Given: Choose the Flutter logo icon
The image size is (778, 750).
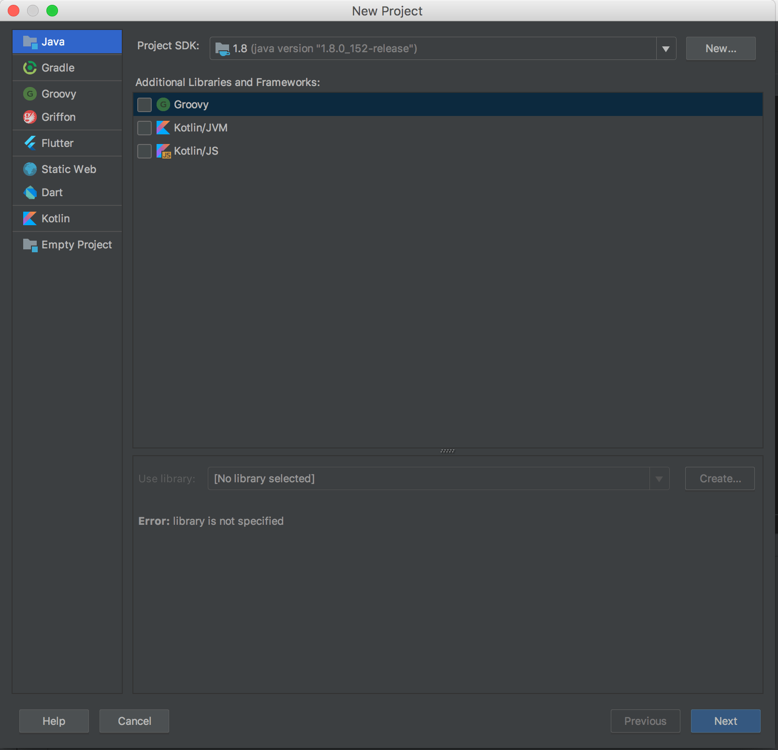Looking at the screenshot, I should tap(30, 143).
